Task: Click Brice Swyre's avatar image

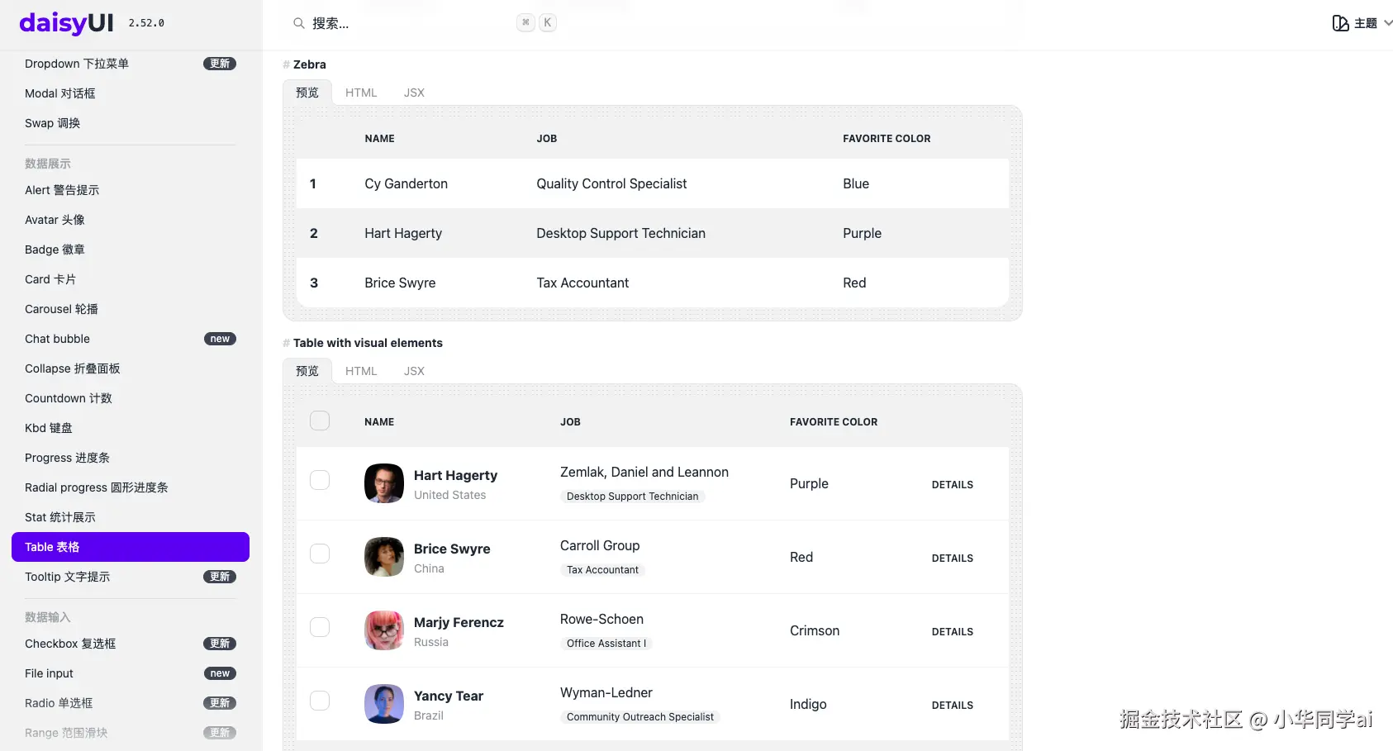Action: pos(383,557)
